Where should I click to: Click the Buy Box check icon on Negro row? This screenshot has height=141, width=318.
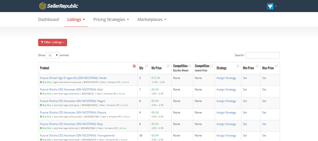pyautogui.click(x=41, y=105)
